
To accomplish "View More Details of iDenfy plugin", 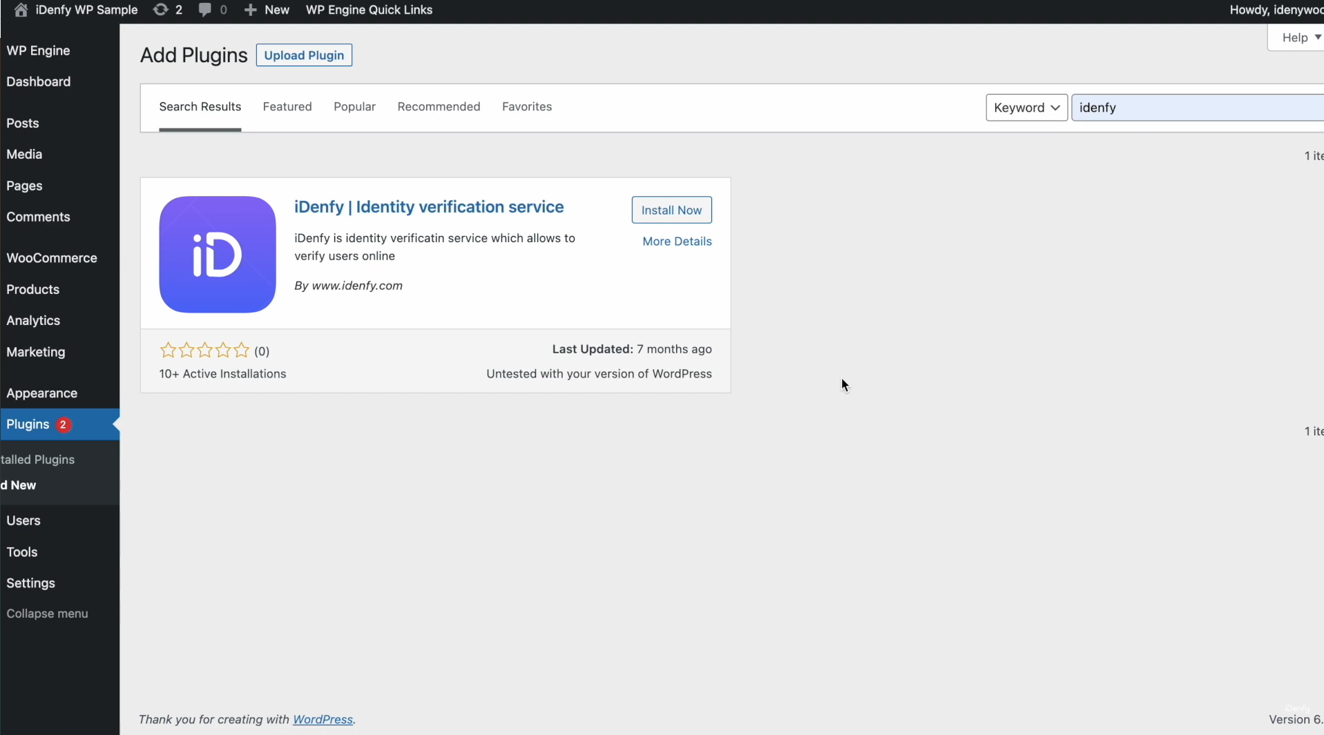I will point(677,242).
